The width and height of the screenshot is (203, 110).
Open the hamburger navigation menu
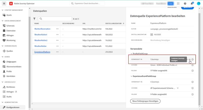pyautogui.click(x=4, y=4)
